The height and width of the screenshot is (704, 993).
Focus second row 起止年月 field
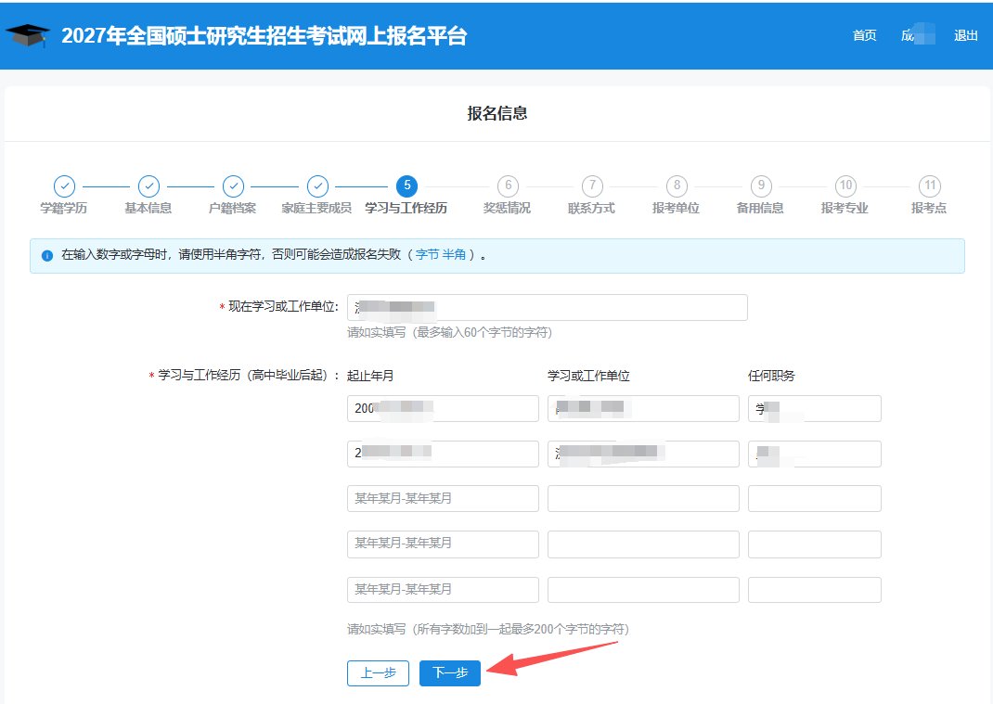pyautogui.click(x=443, y=454)
